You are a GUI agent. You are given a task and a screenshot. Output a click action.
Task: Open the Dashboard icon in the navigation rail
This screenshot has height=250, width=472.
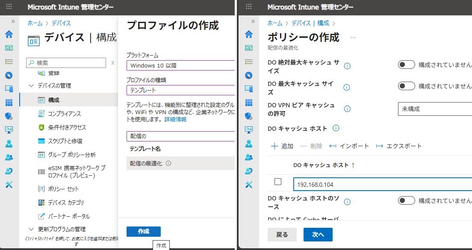(x=9, y=47)
